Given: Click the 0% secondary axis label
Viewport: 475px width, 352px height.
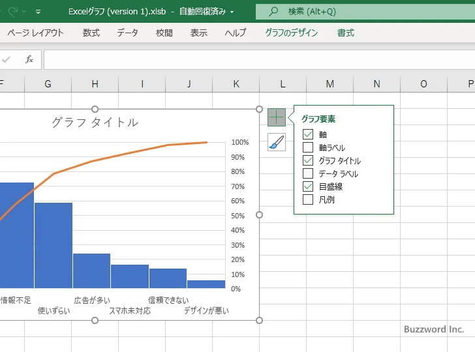Looking at the screenshot, I should click(x=236, y=289).
